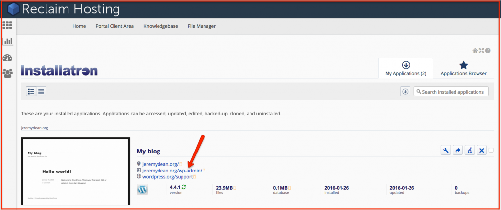
Task: Click the 4.4.1 version value
Action: (175, 188)
